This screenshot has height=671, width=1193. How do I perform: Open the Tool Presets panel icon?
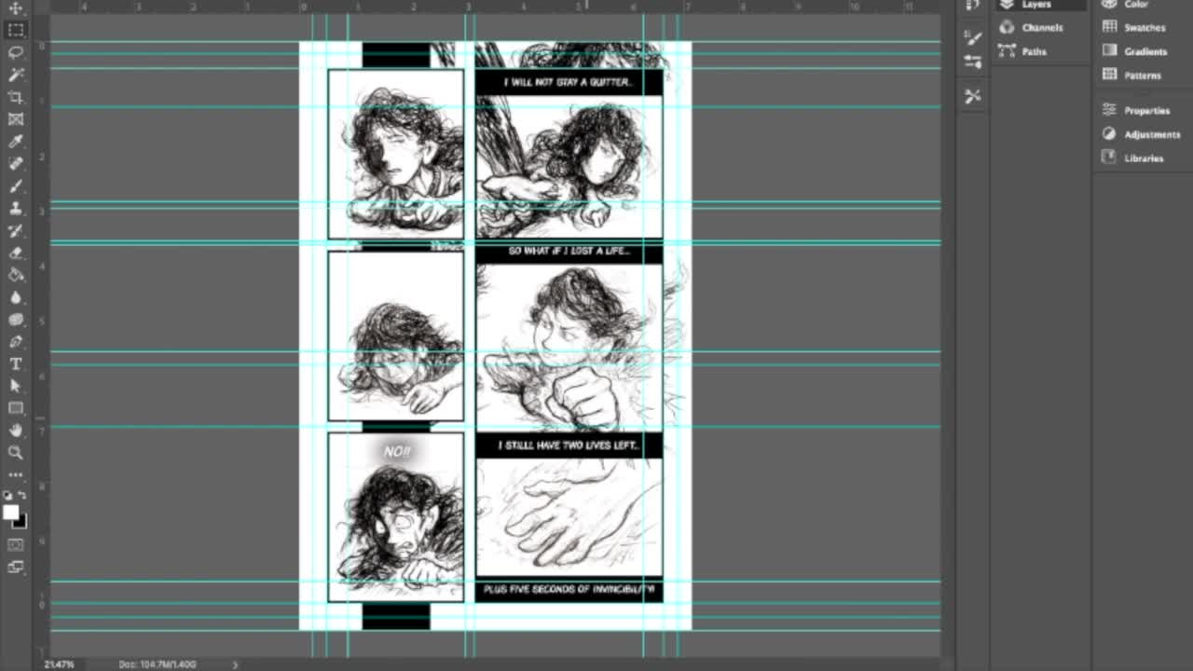[x=973, y=96]
